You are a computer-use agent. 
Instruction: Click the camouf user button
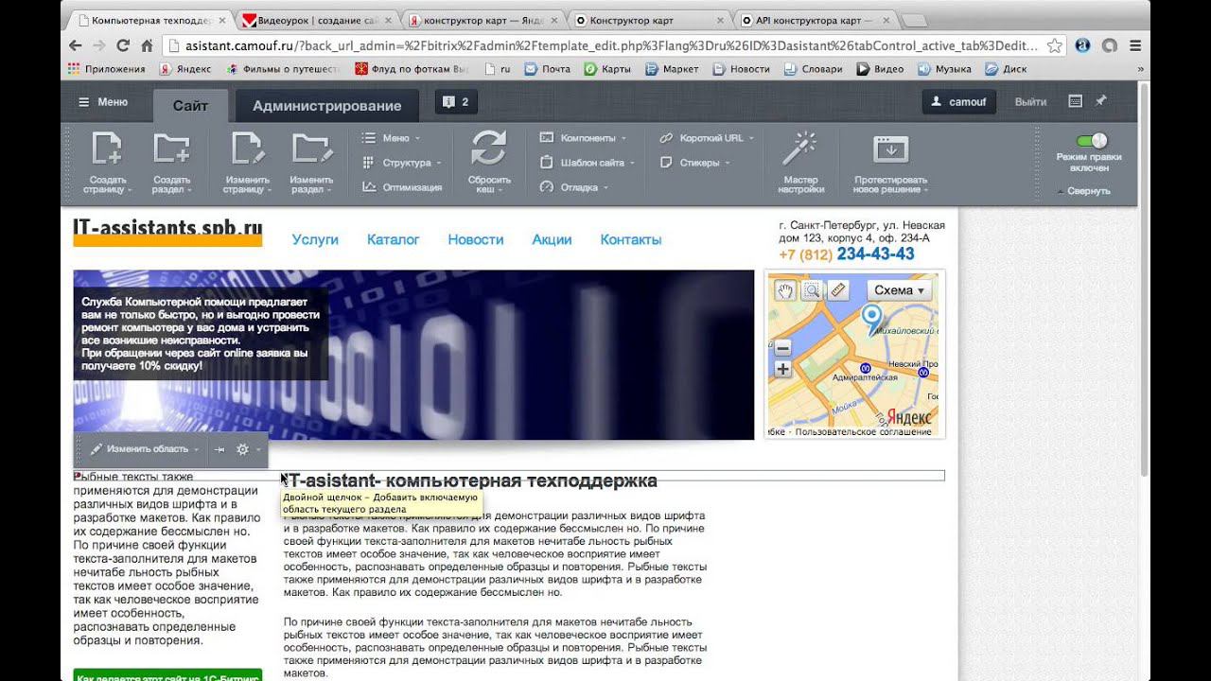[959, 102]
